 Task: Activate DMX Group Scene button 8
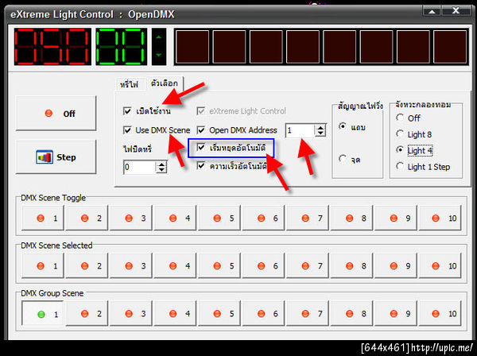(352, 314)
